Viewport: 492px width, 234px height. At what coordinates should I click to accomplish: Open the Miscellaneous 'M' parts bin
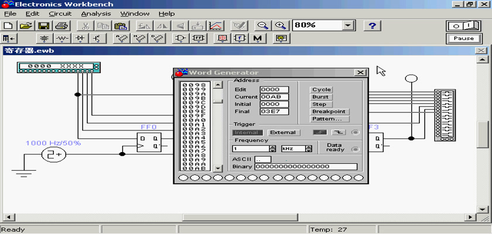click(x=257, y=39)
